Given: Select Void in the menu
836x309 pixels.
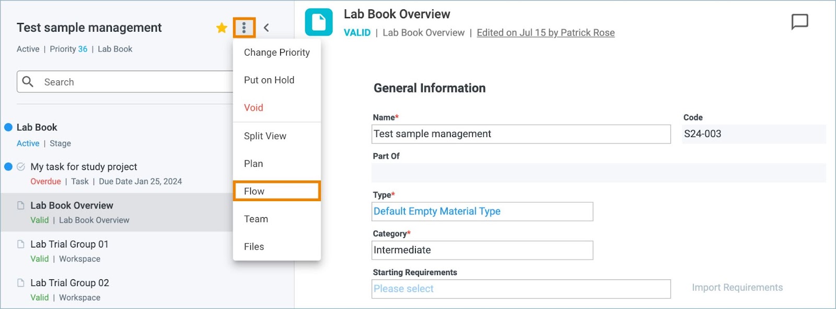Looking at the screenshot, I should [x=276, y=108].
